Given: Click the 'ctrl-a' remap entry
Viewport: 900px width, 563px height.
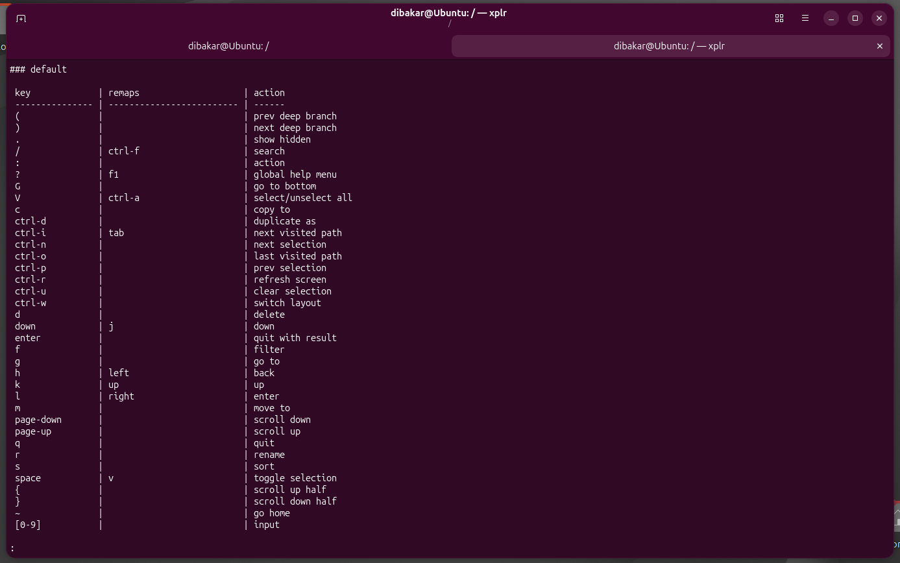Looking at the screenshot, I should click(x=124, y=198).
